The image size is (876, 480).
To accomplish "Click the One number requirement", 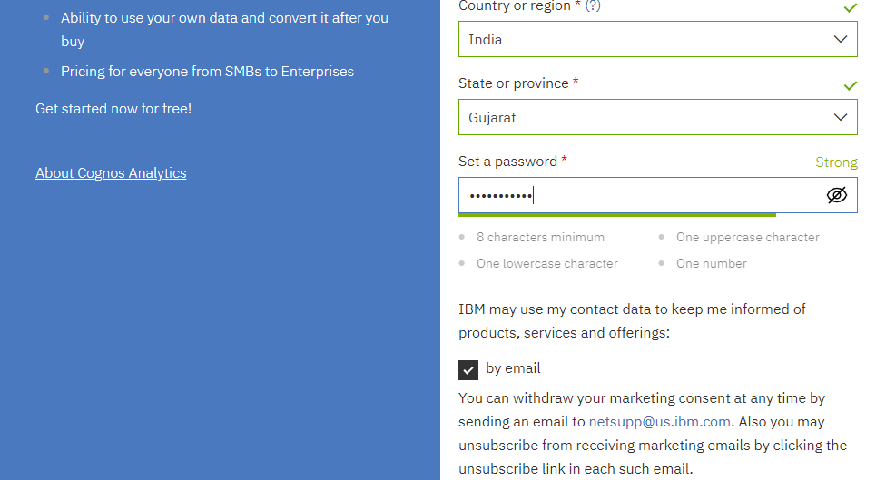I will (x=711, y=263).
